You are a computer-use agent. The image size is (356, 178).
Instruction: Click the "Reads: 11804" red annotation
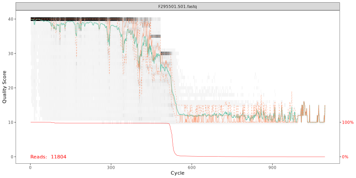(48, 157)
